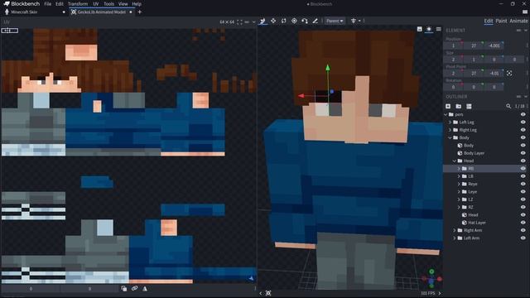Click the center pivot icon beside Pivot Point
This screenshot has width=530, height=298.
(x=509, y=74)
